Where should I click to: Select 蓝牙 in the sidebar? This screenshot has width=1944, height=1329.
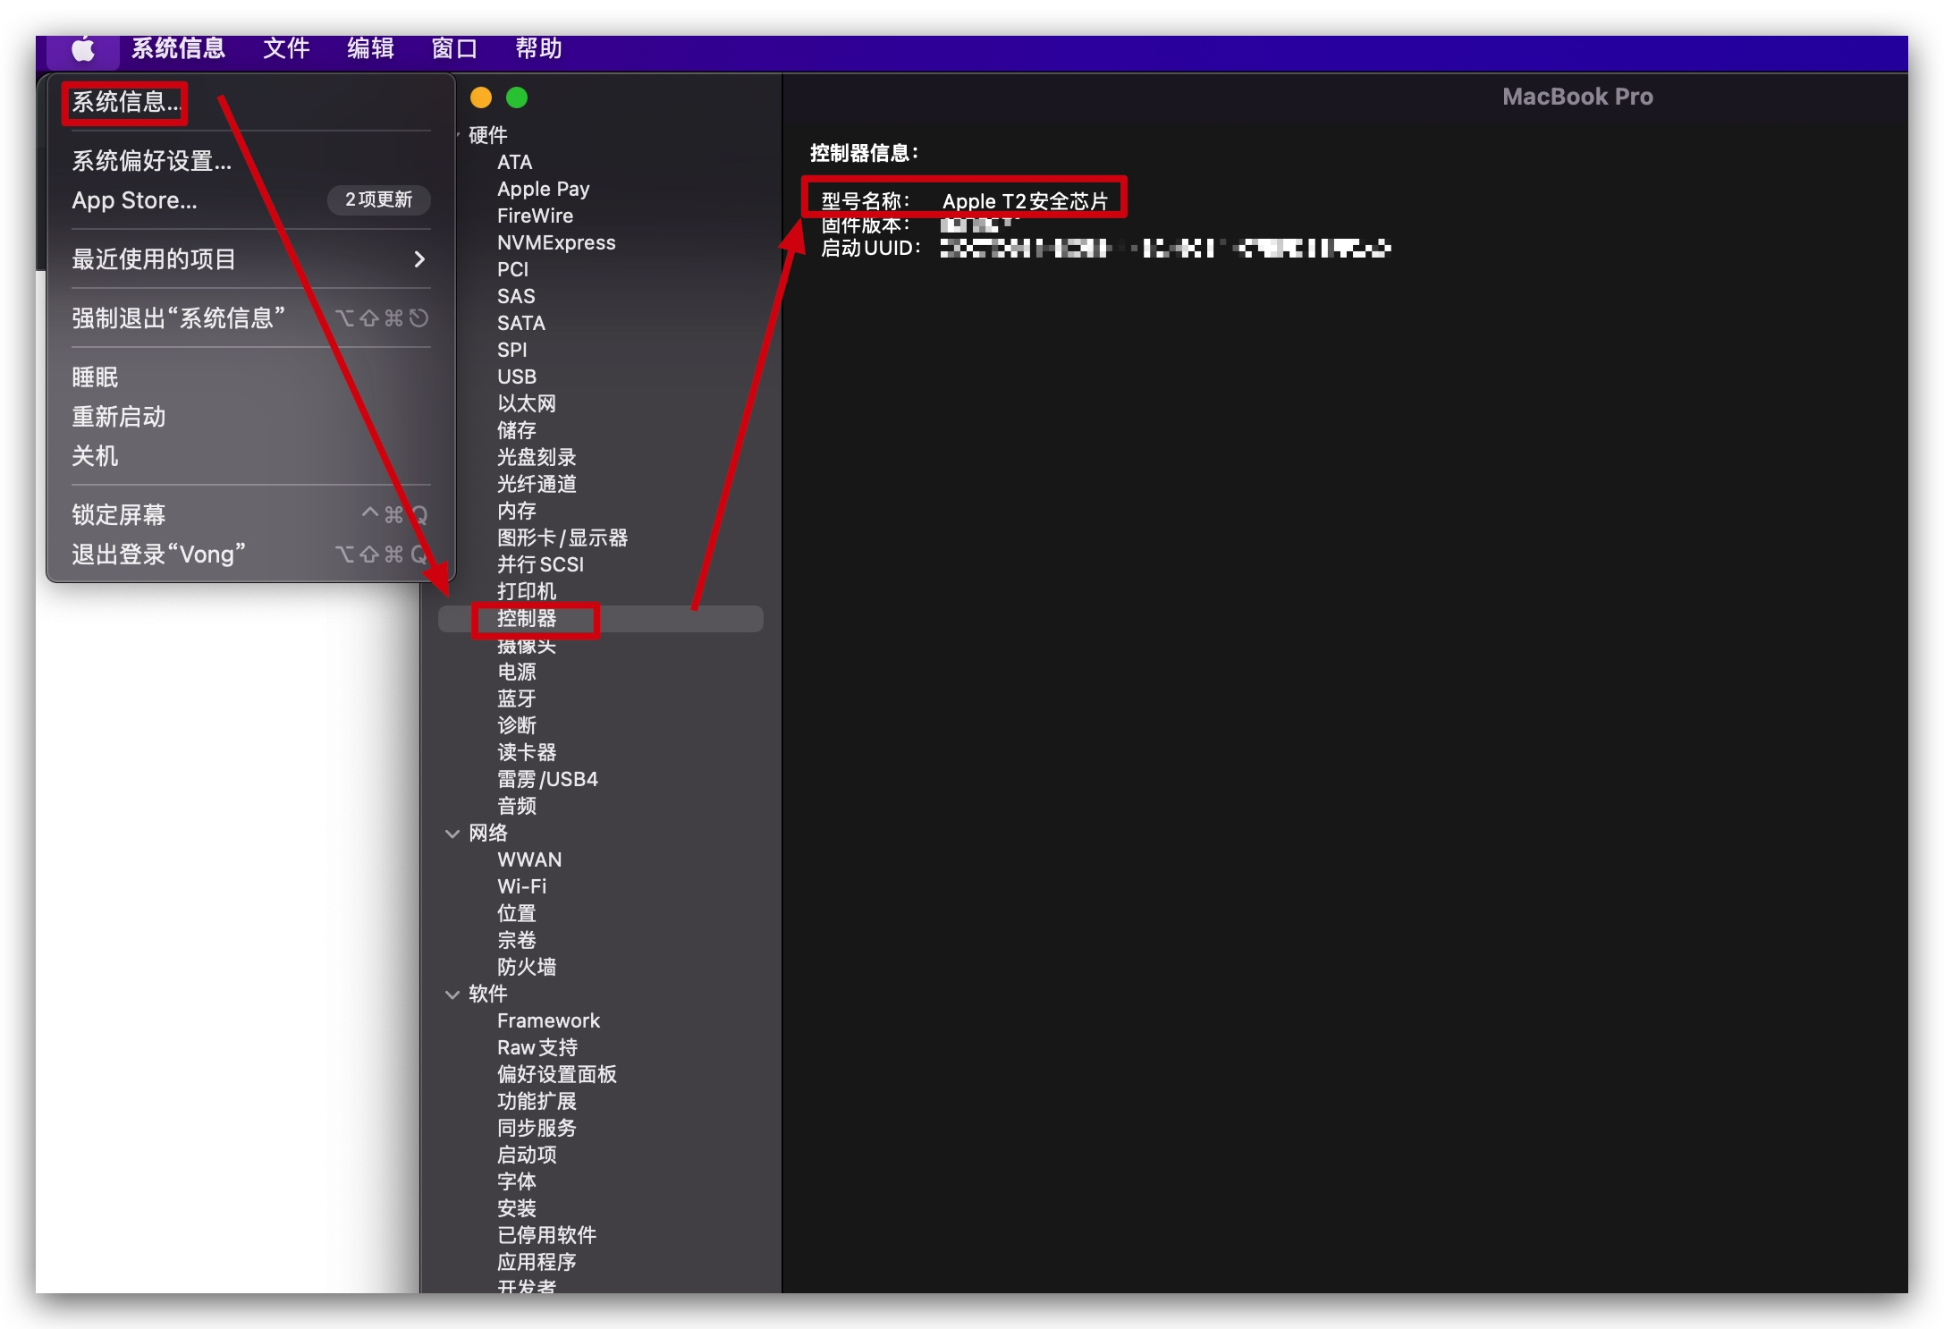point(517,699)
